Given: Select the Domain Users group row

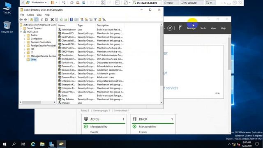Looking at the screenshot, I should click(90, 77).
